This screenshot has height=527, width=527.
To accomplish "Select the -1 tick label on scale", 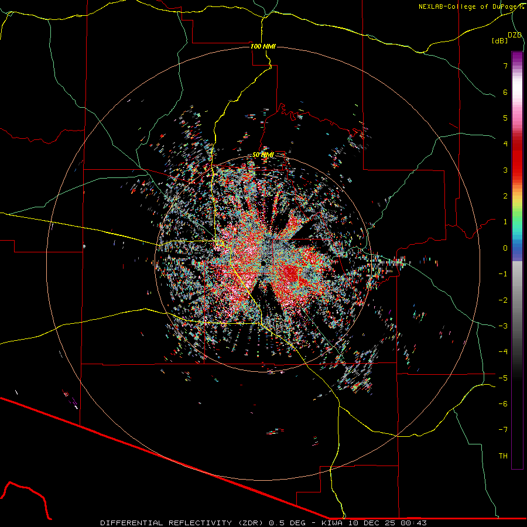I will 503,274.
